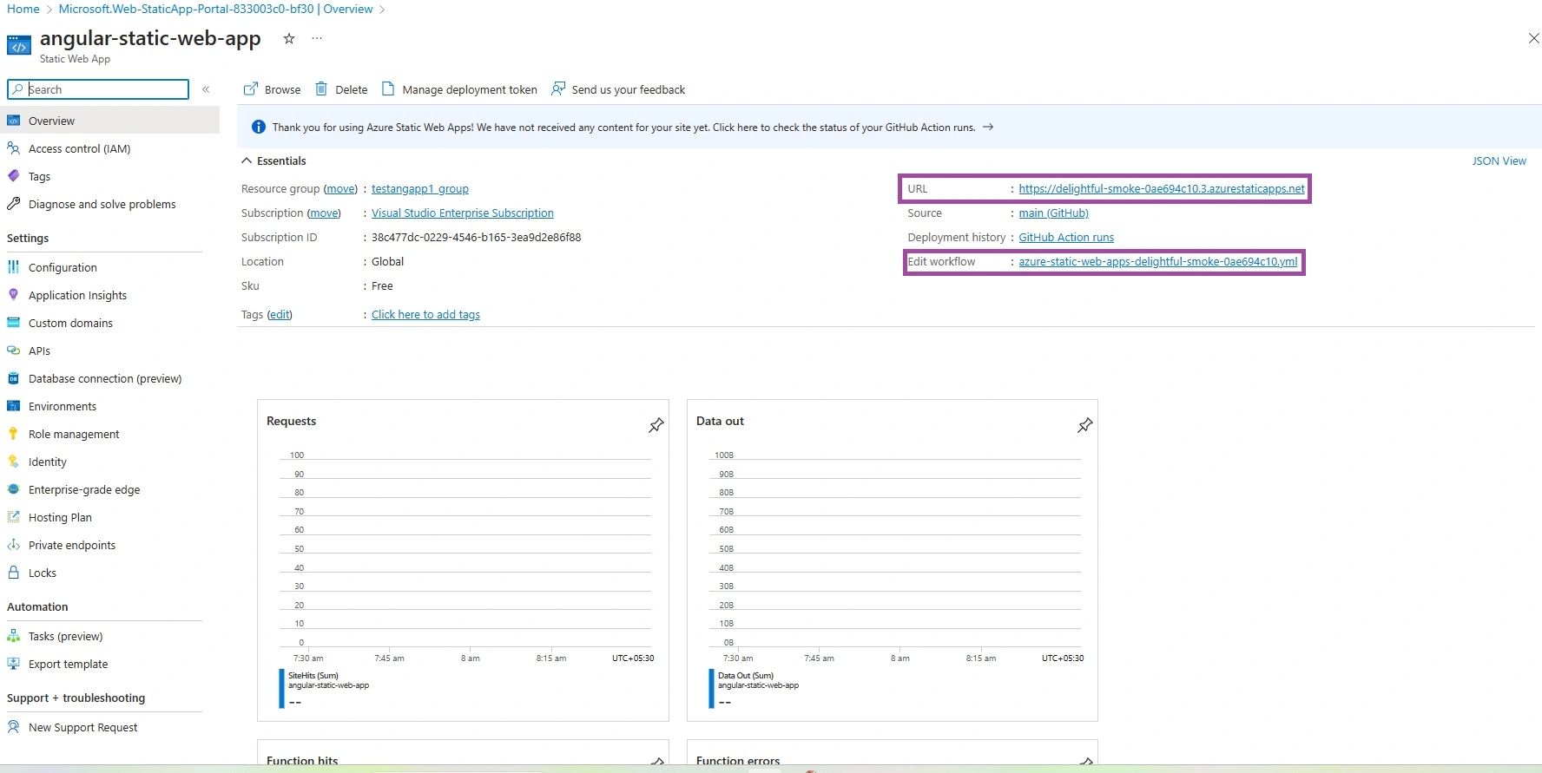Open Application Insights settings
Image resolution: width=1542 pixels, height=773 pixels.
pos(77,295)
